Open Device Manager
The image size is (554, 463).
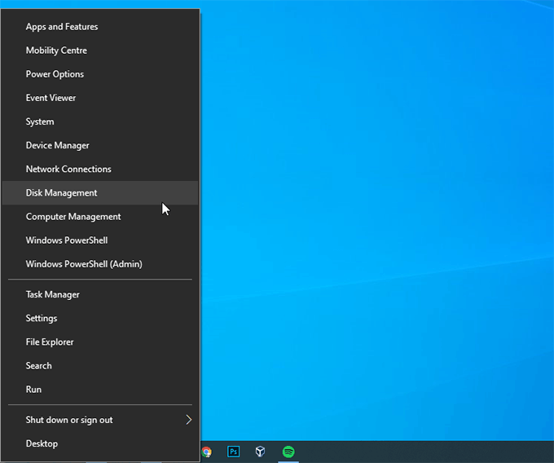point(57,145)
